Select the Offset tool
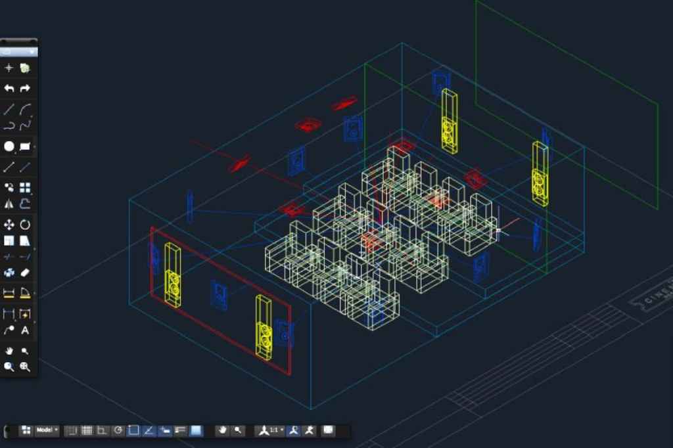The height and width of the screenshot is (448, 673). pyautogui.click(x=25, y=204)
